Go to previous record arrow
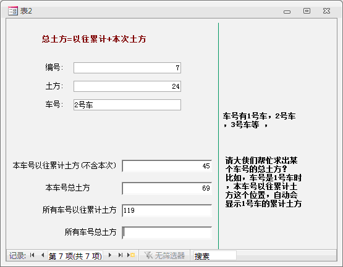This screenshot has width=343, height=267. pos(43,255)
